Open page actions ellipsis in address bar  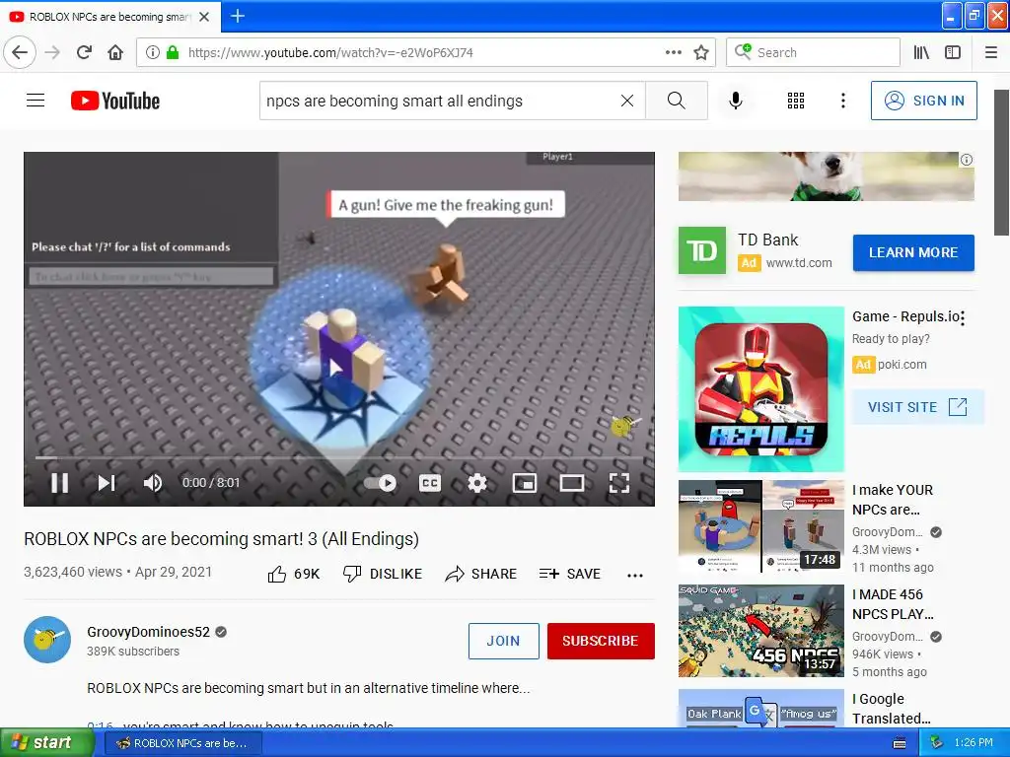pos(673,53)
